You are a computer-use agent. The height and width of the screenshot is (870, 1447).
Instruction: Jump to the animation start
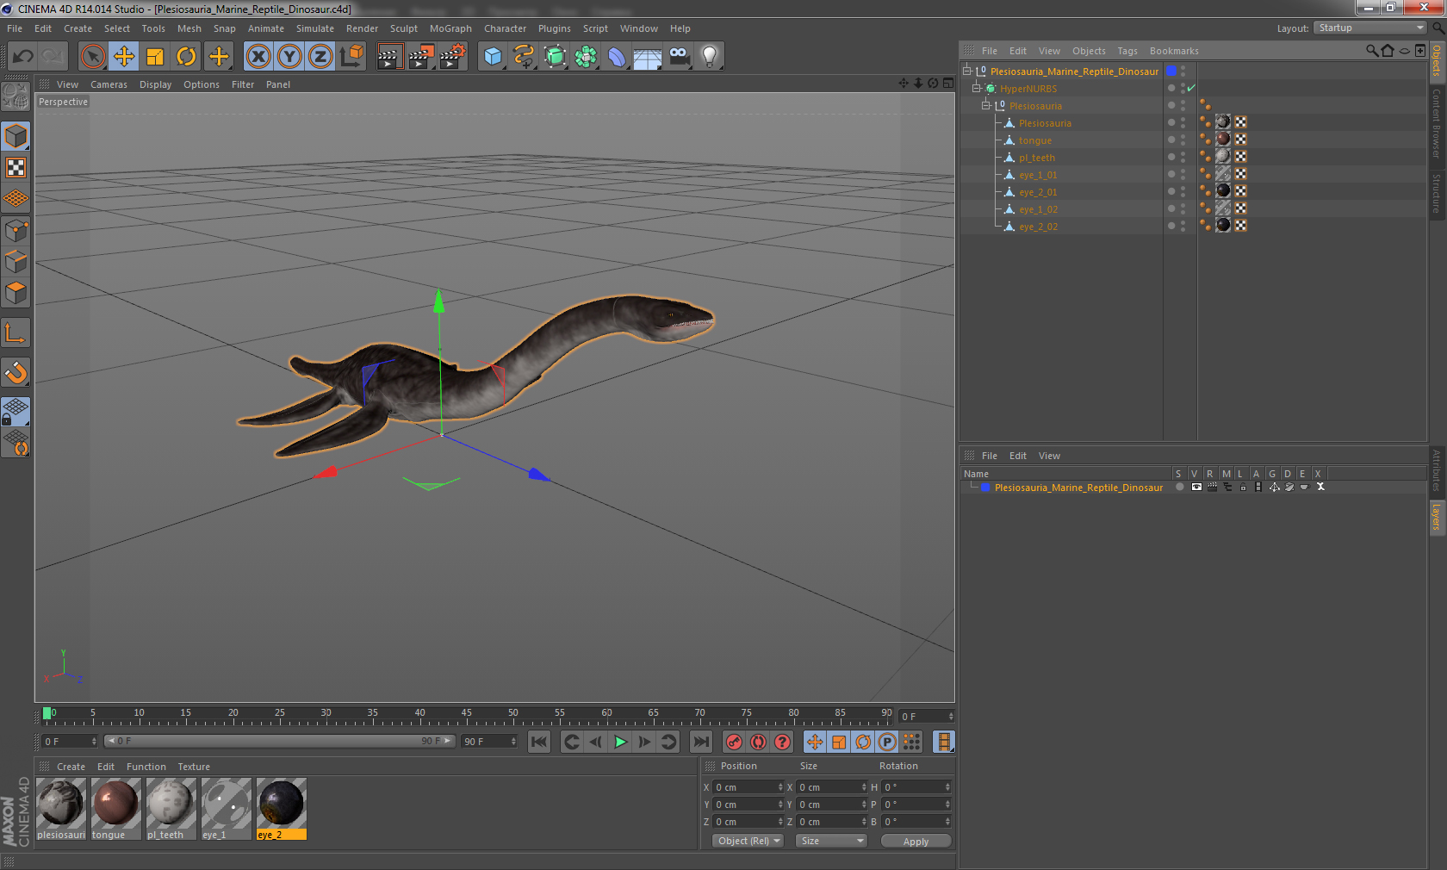539,742
